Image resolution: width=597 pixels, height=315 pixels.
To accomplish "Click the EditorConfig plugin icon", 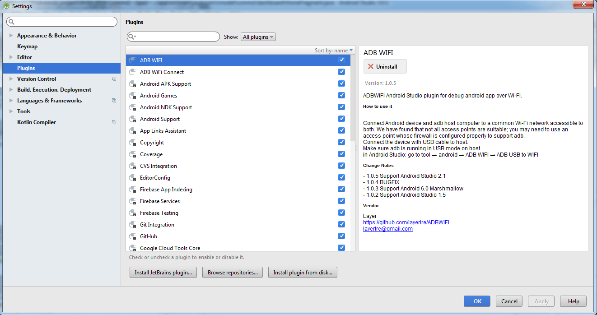I will pyautogui.click(x=132, y=177).
